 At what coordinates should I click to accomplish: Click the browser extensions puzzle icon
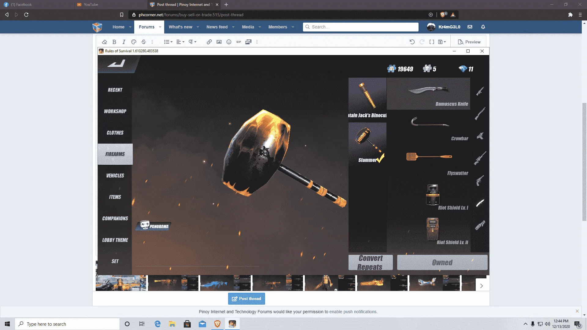tap(570, 15)
